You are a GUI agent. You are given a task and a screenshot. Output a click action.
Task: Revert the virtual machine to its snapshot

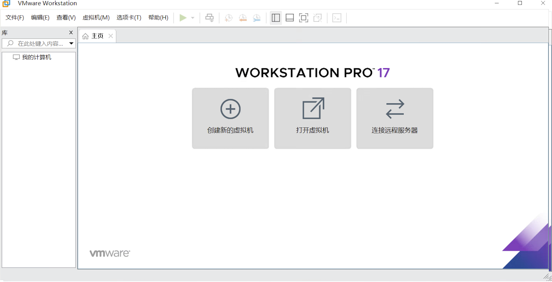click(242, 18)
